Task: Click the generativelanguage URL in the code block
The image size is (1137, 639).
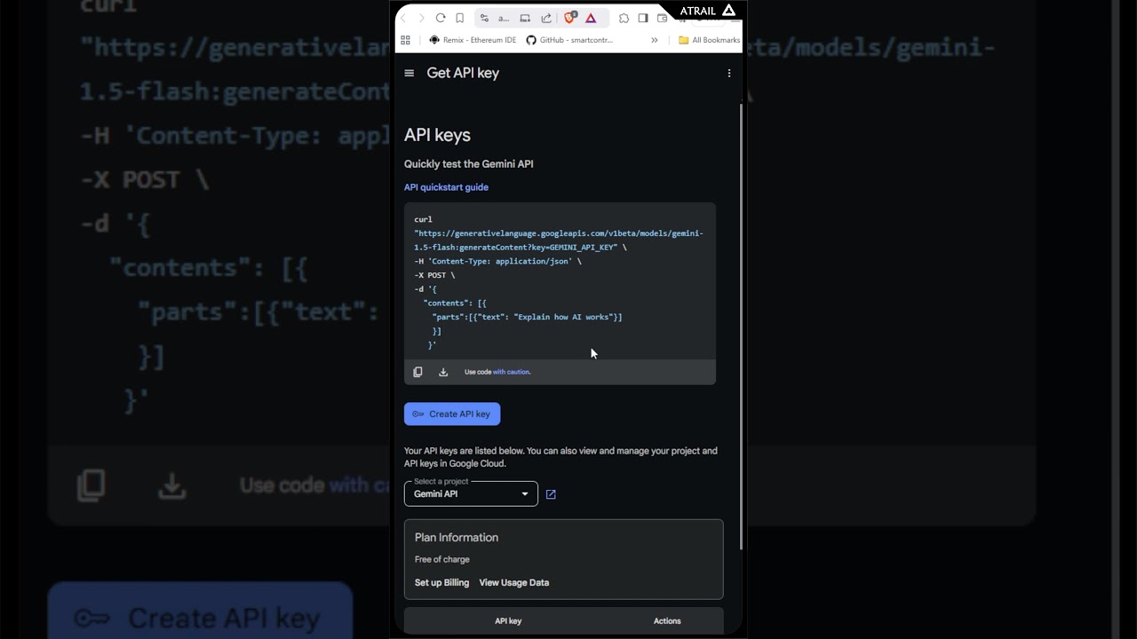Action: [x=559, y=241]
